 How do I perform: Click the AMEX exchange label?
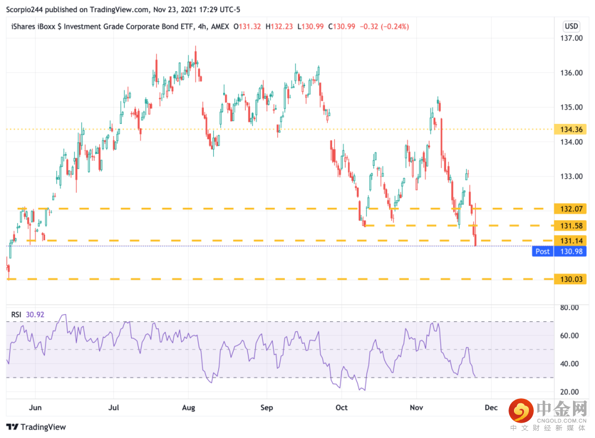(220, 26)
